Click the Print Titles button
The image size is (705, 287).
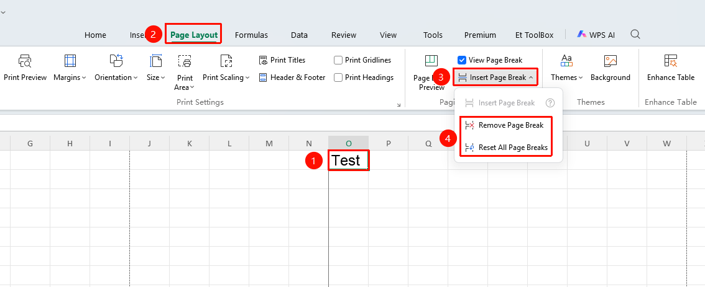(282, 60)
